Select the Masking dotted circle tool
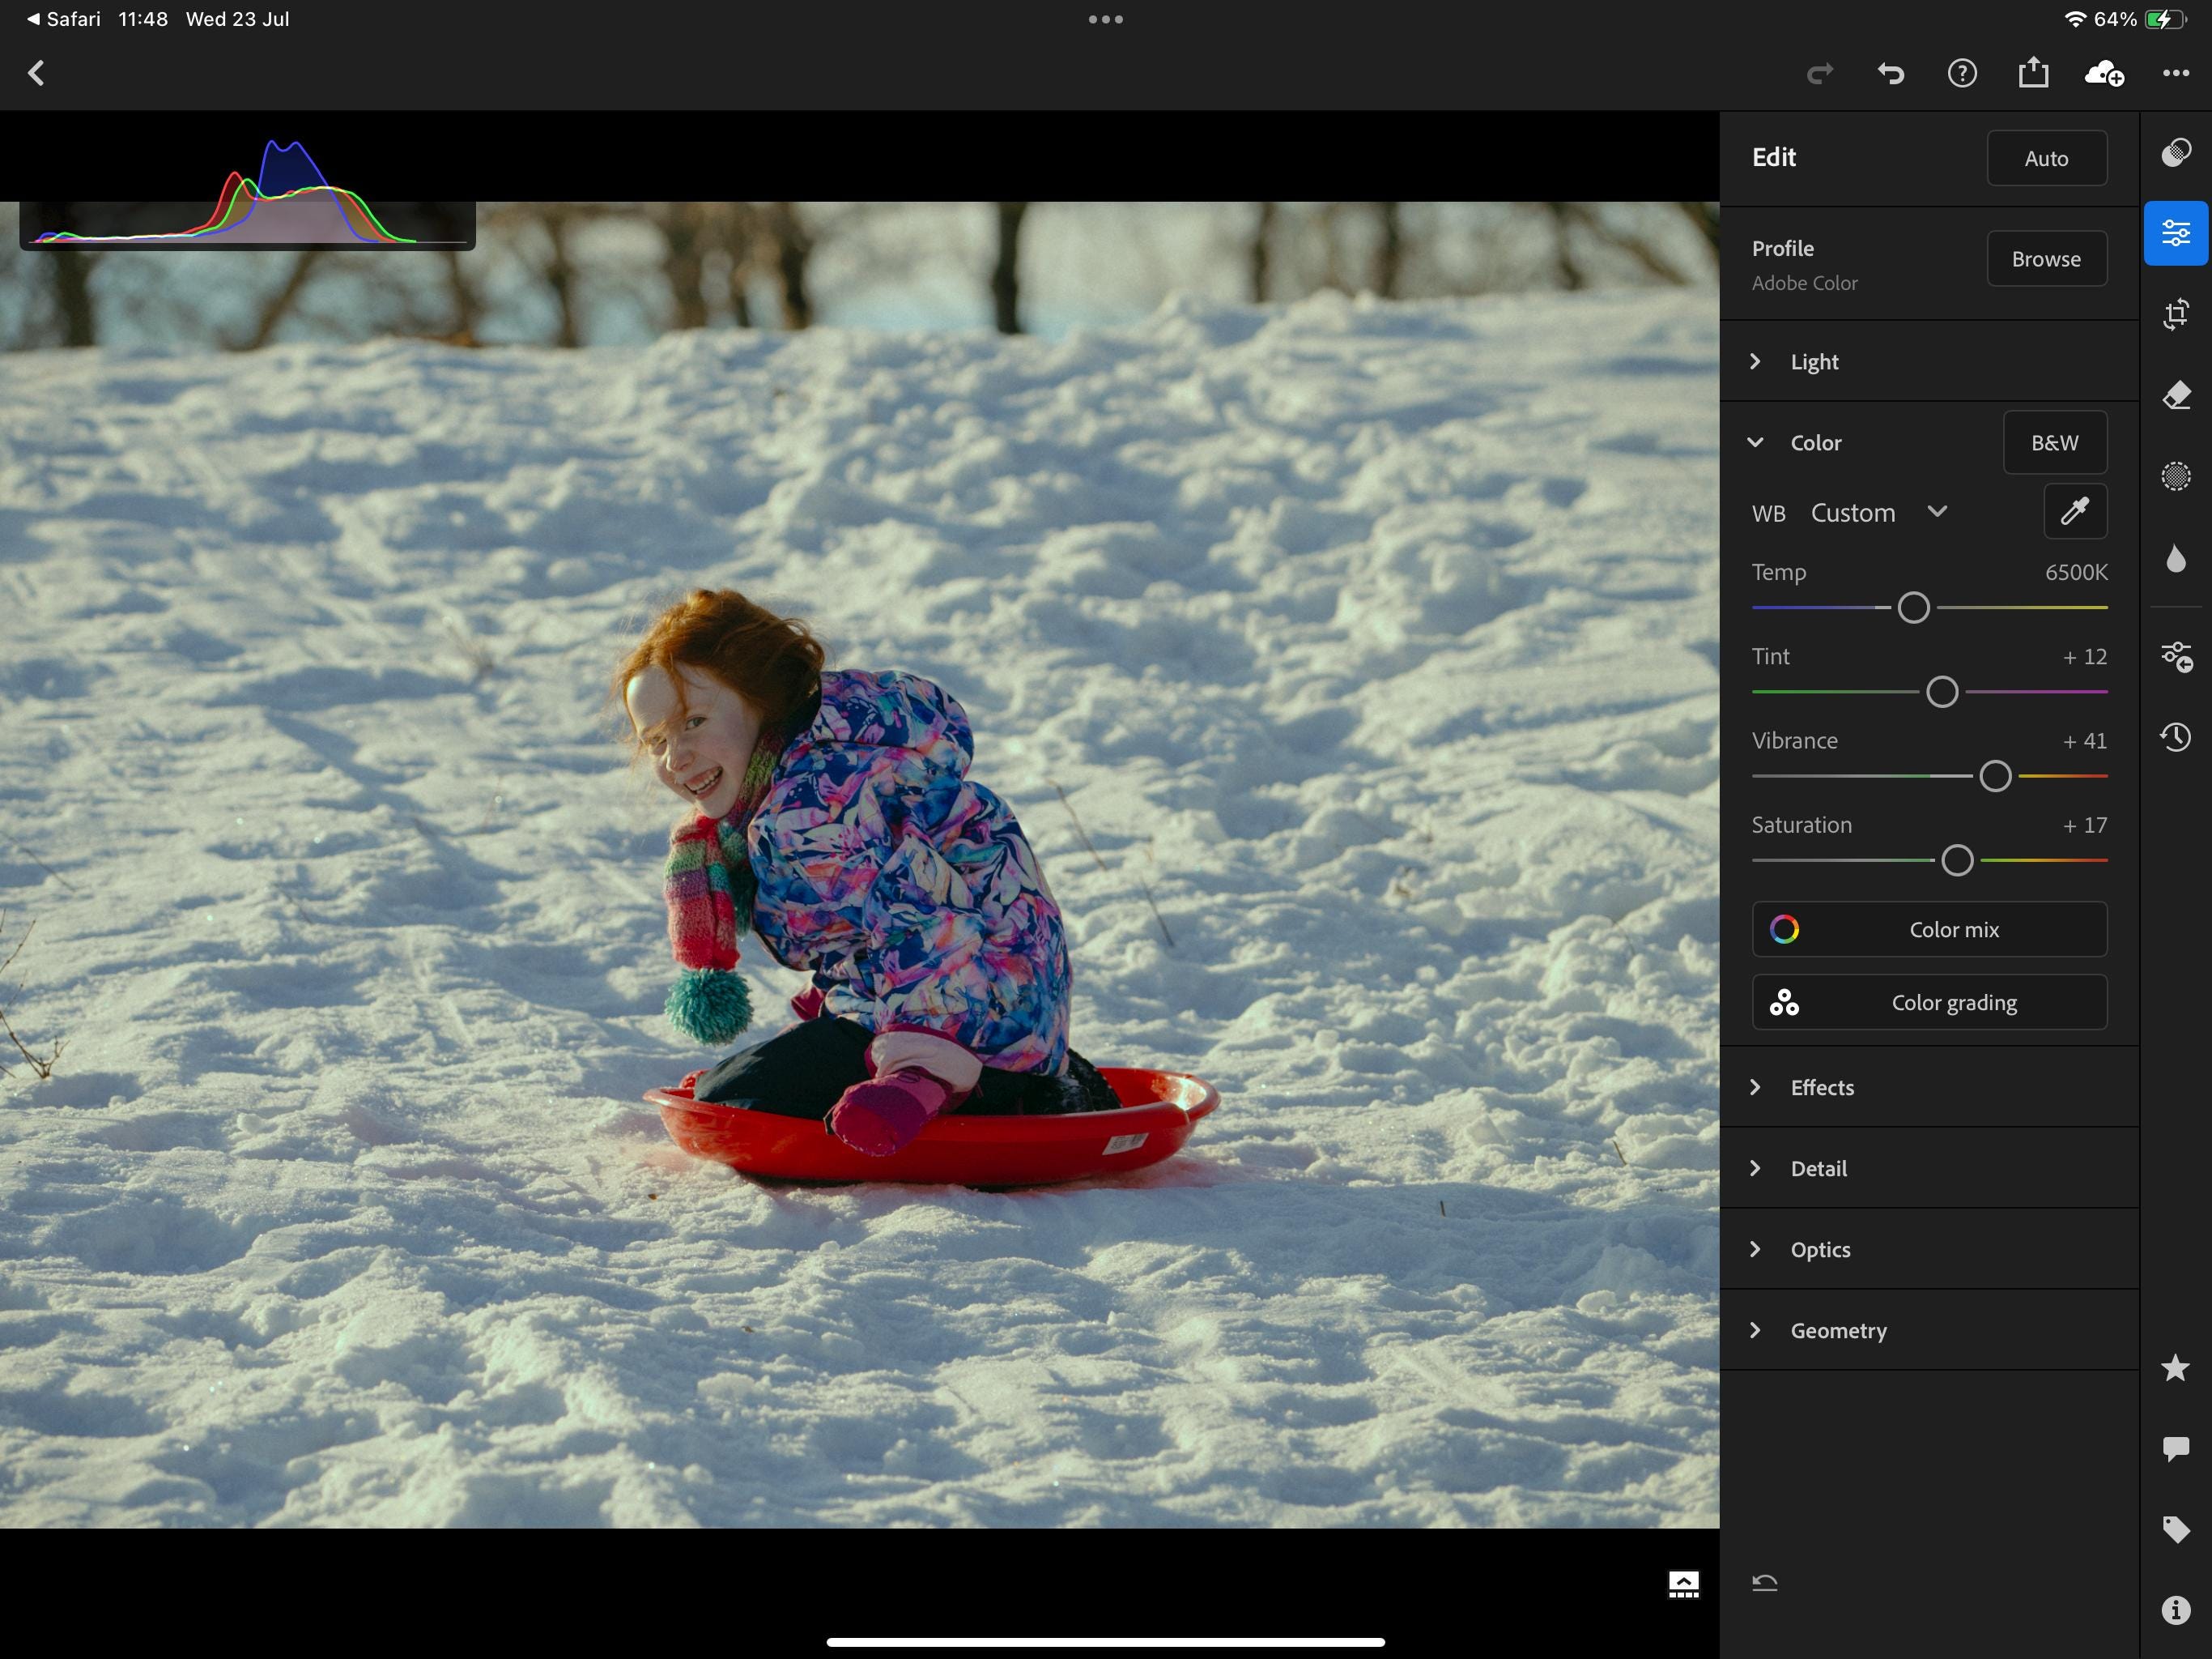The width and height of the screenshot is (2212, 1659). pos(2176,476)
